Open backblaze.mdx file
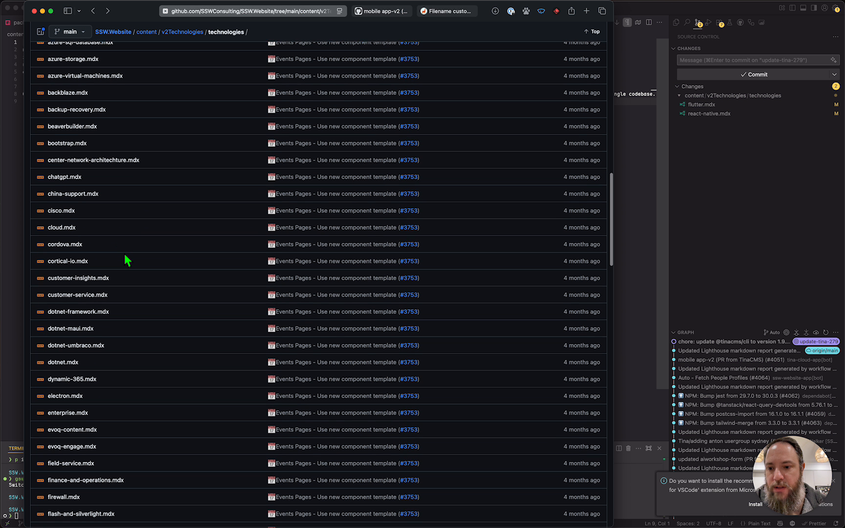845x528 pixels. coord(67,93)
